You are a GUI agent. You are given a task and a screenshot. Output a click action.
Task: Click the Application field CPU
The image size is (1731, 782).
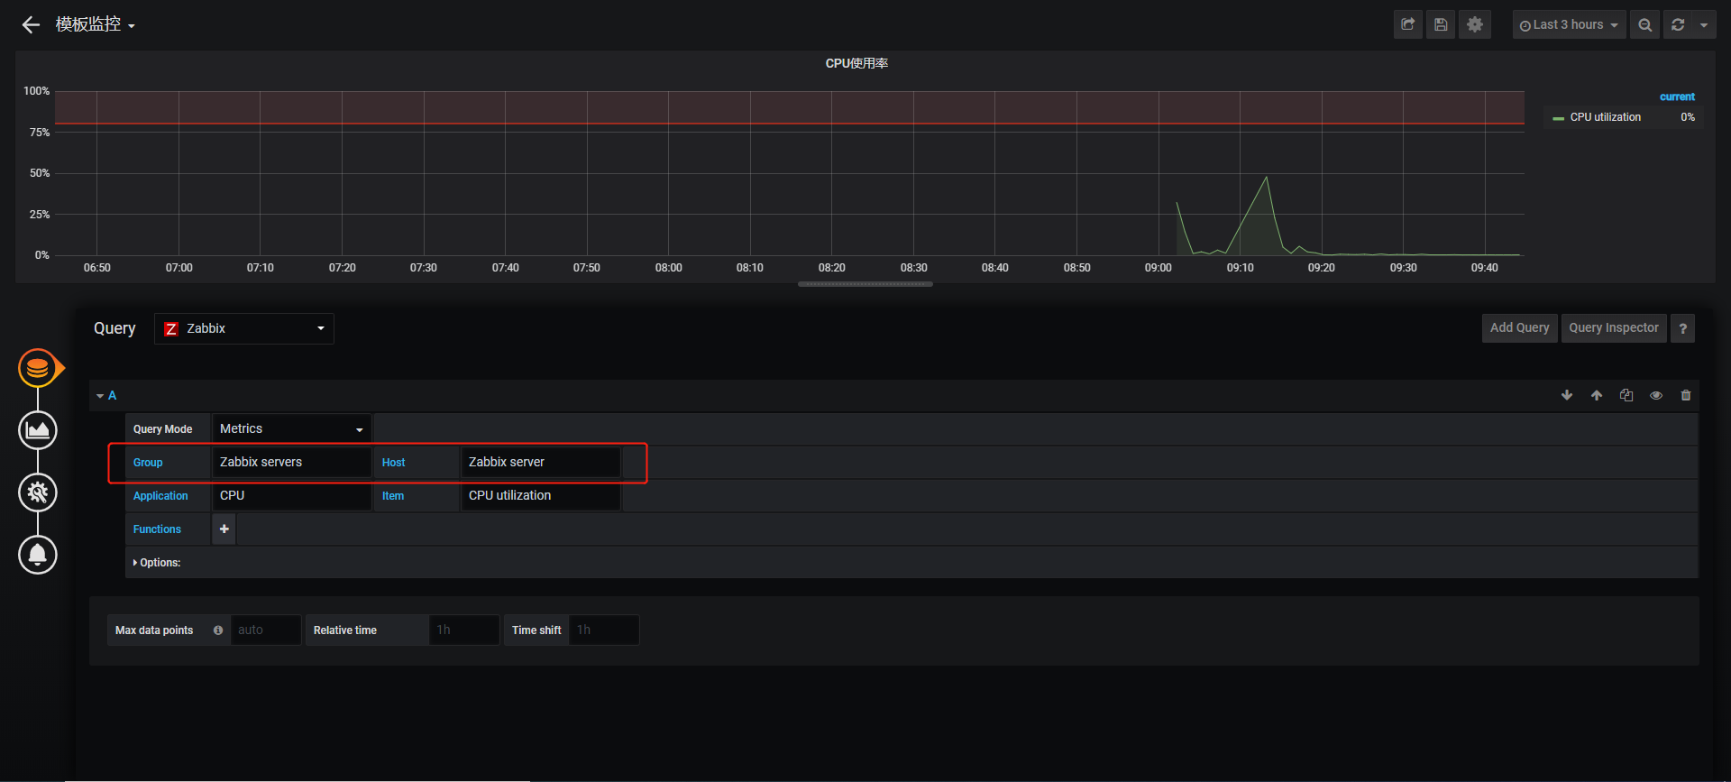[292, 496]
